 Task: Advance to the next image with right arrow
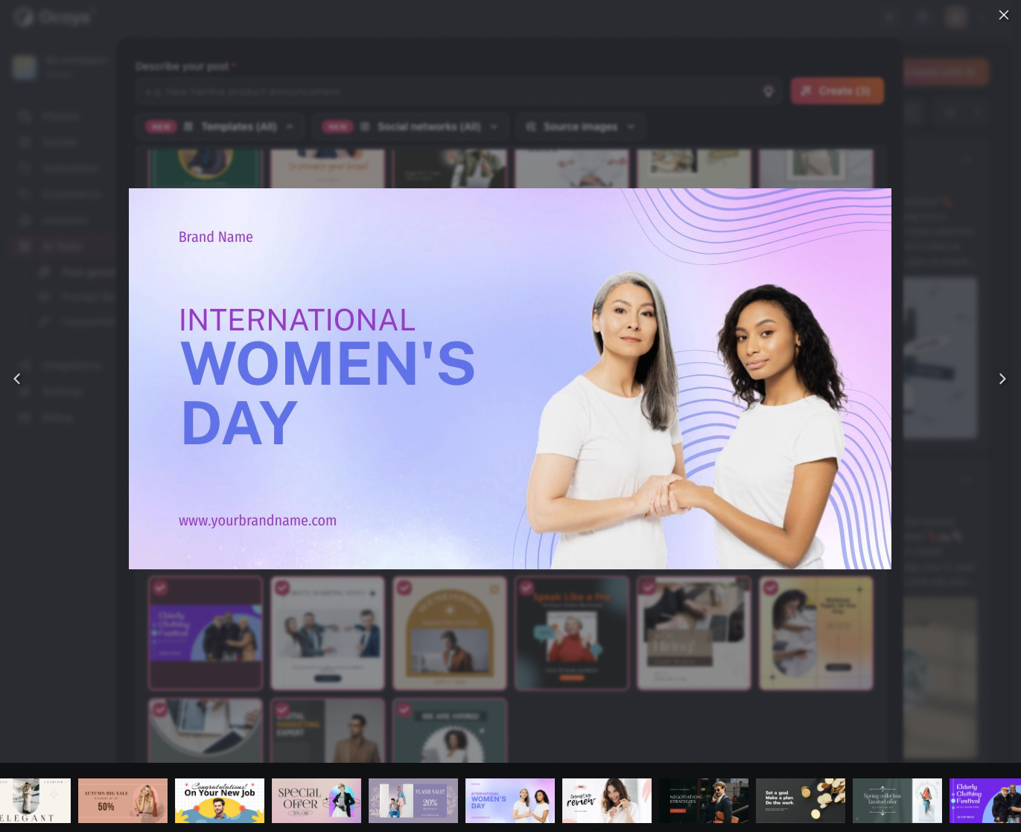[x=1002, y=379]
